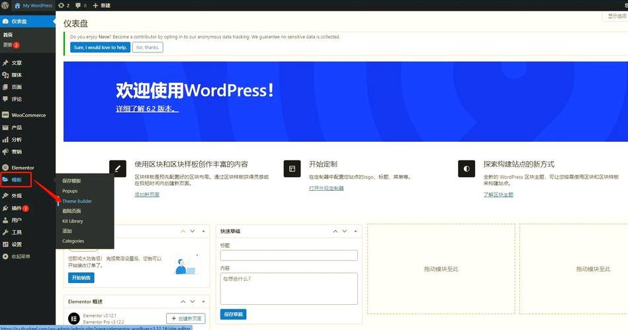Image resolution: width=628 pixels, height=330 pixels.
Task: Focus the 标题 title input field
Action: click(289, 255)
